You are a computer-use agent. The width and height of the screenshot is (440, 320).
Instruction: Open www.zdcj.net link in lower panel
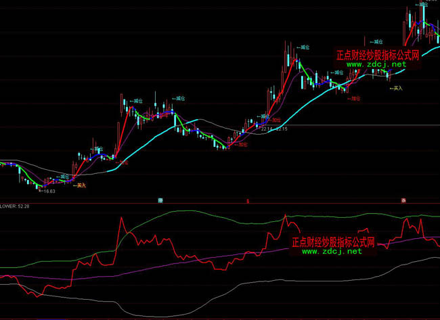[x=332, y=251]
